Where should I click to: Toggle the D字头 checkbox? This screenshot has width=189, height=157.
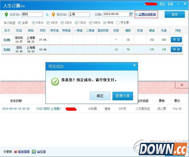pyautogui.click(x=34, y=22)
